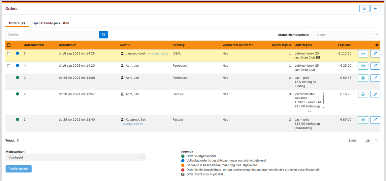Open the Status zichtbaarheid dropdown

[x=345, y=35]
